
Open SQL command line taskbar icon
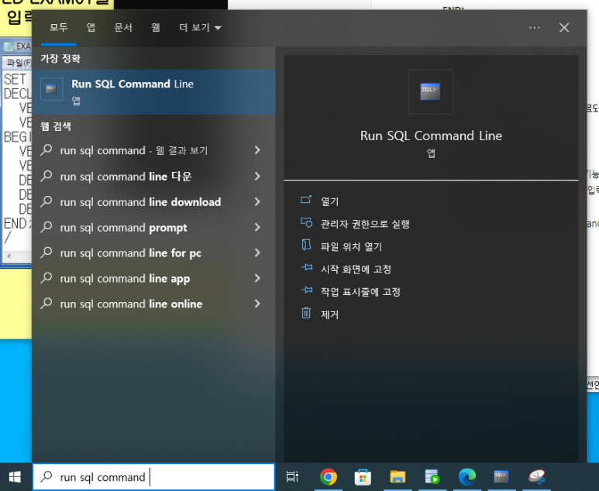coord(501,477)
